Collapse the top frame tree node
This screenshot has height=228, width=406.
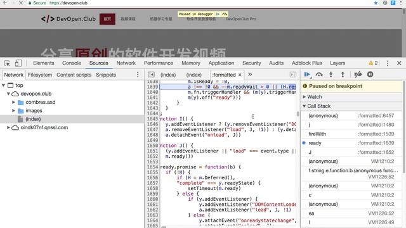3,85
